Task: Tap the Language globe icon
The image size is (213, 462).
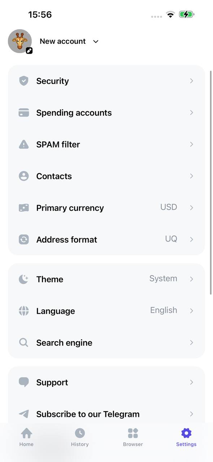Action: point(24,311)
